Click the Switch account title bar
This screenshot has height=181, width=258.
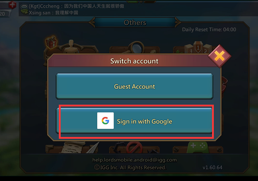[x=134, y=61]
